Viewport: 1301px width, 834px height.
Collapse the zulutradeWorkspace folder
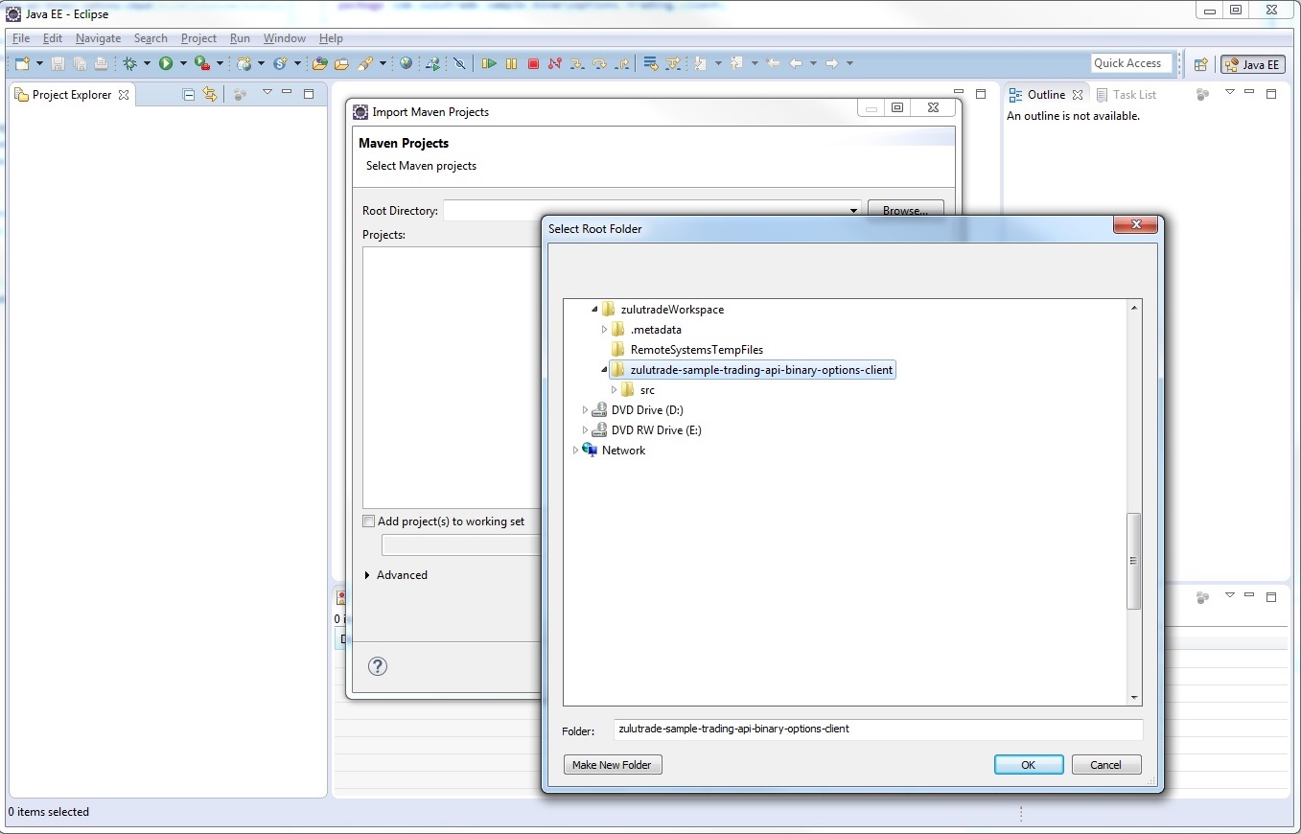point(594,310)
